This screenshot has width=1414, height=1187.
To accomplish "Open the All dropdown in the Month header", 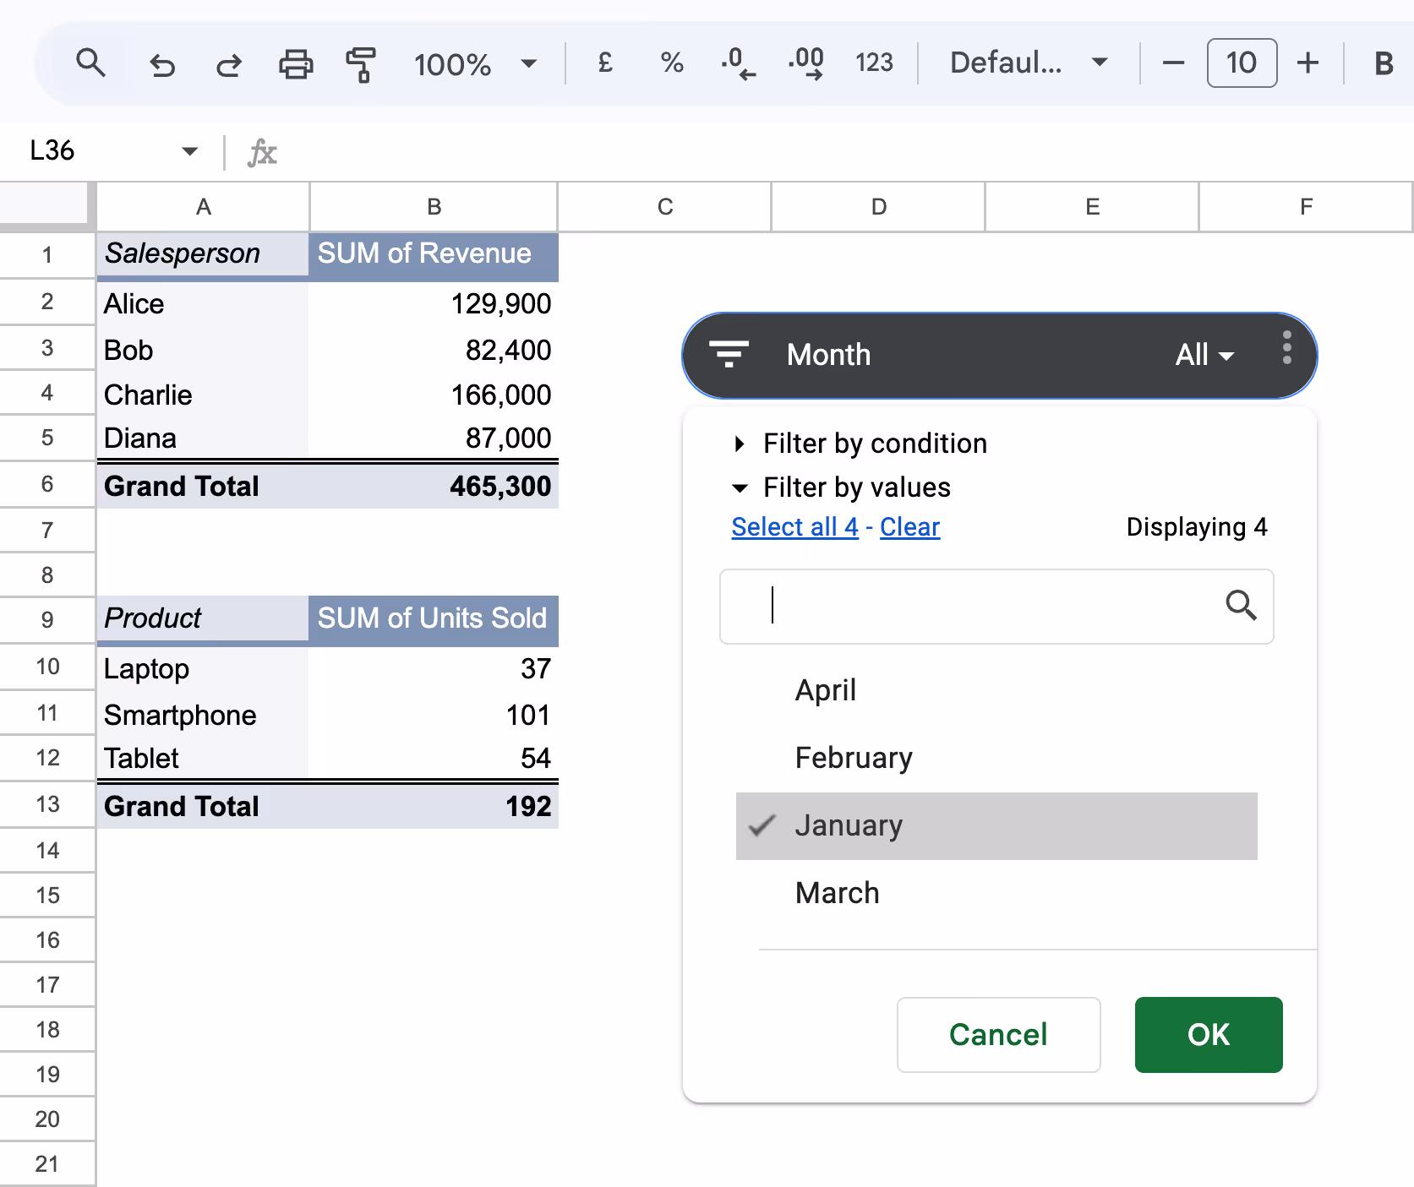I will pos(1204,355).
